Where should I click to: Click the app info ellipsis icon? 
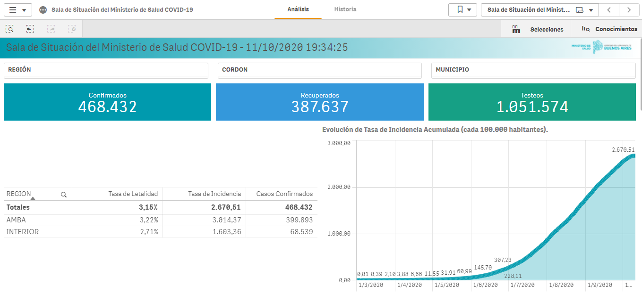tap(43, 10)
